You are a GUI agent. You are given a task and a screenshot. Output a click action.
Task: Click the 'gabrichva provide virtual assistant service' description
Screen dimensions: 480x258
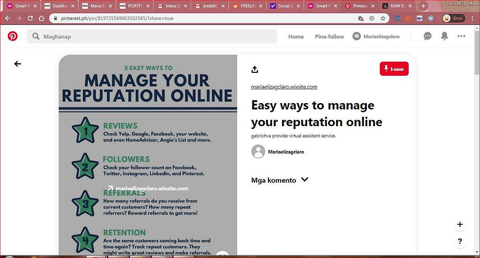point(293,136)
